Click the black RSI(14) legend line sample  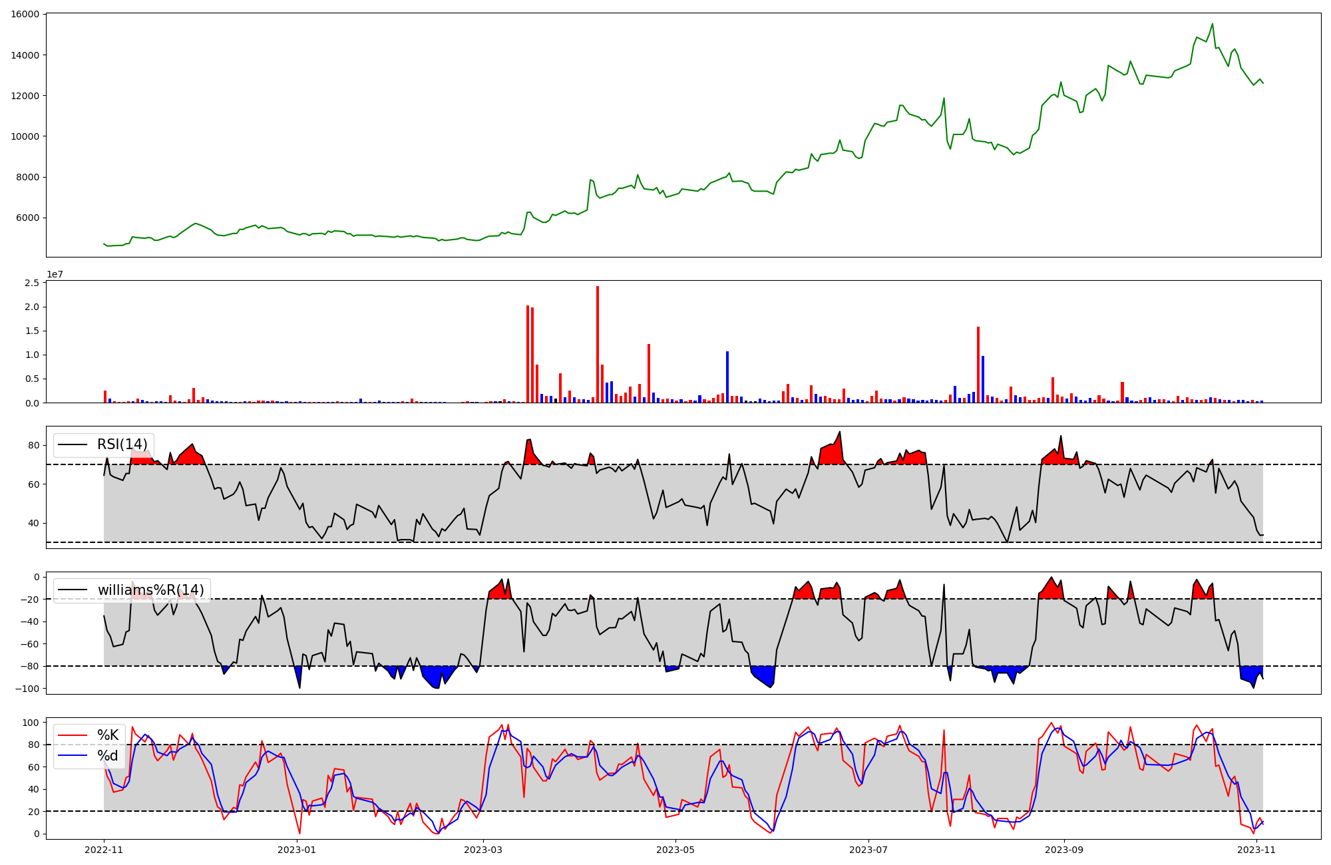pyautogui.click(x=73, y=445)
